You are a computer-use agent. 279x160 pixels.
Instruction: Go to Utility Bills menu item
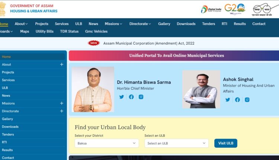(x=45, y=31)
